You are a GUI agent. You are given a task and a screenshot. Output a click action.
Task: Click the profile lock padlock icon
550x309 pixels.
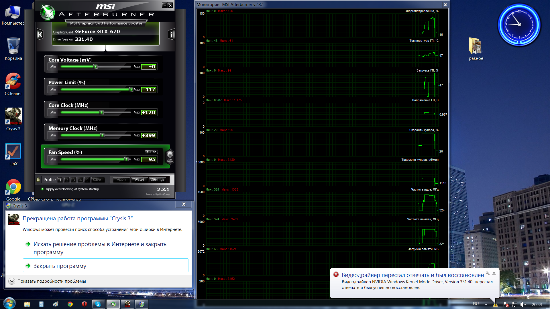click(x=38, y=180)
